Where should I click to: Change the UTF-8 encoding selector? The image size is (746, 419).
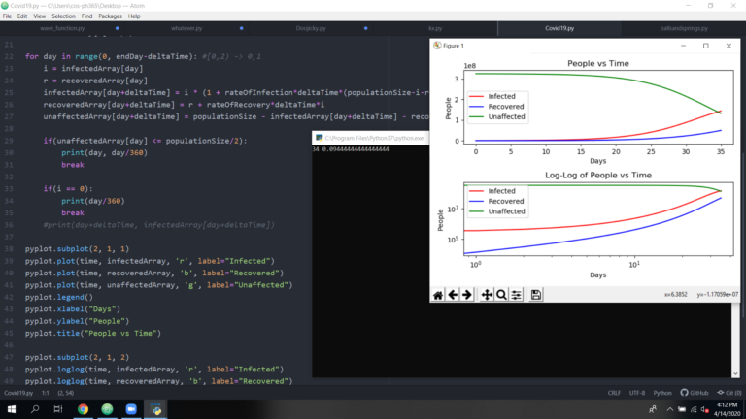click(637, 393)
